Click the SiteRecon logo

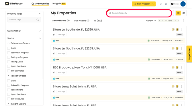click(x=14, y=3)
